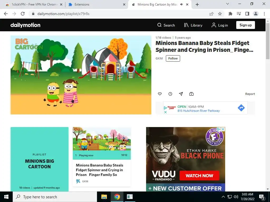This screenshot has width=270, height=202.
Task: Reload the dailymotion page
Action: tap(23, 14)
